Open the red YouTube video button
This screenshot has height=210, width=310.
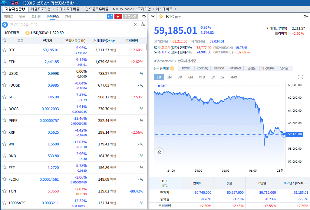118,17
